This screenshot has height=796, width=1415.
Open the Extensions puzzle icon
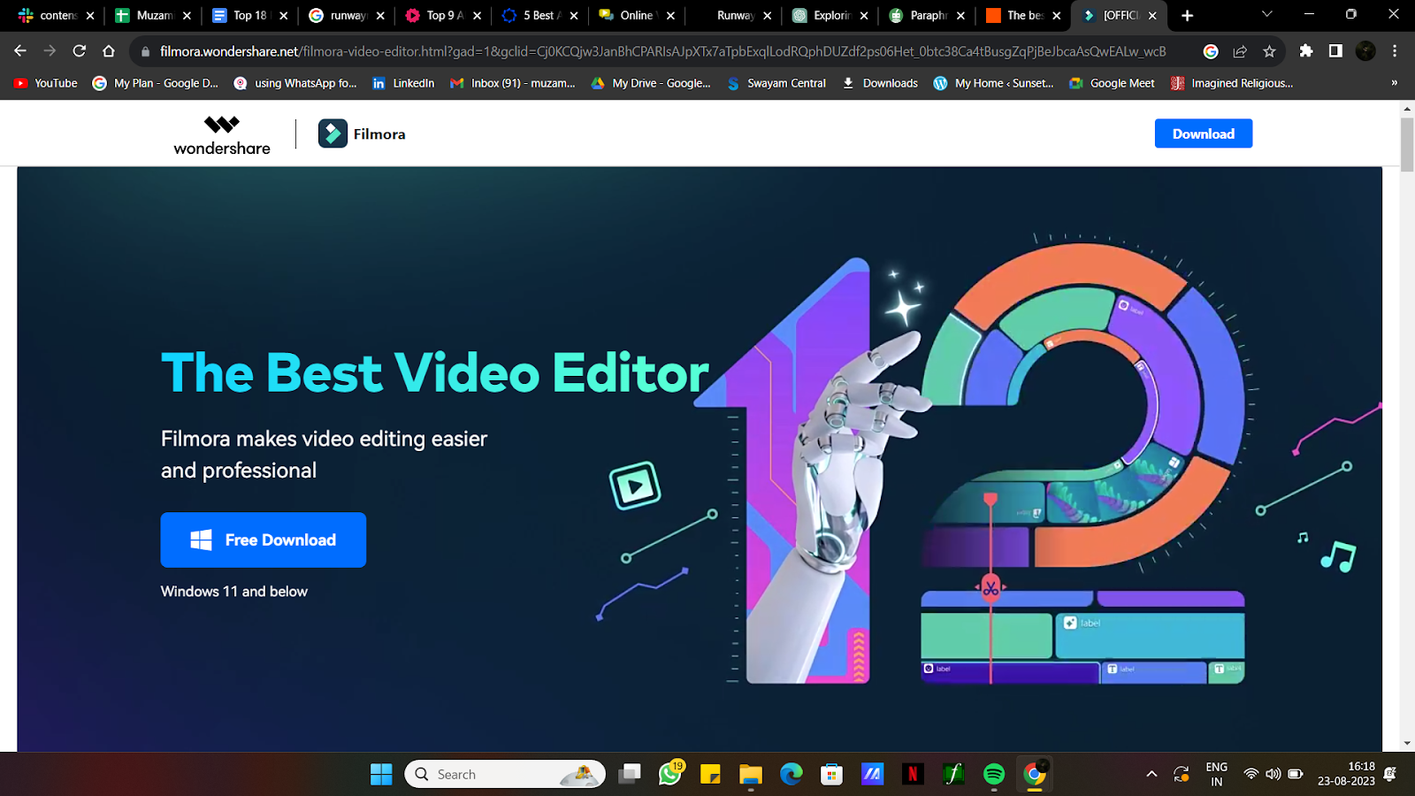point(1306,51)
